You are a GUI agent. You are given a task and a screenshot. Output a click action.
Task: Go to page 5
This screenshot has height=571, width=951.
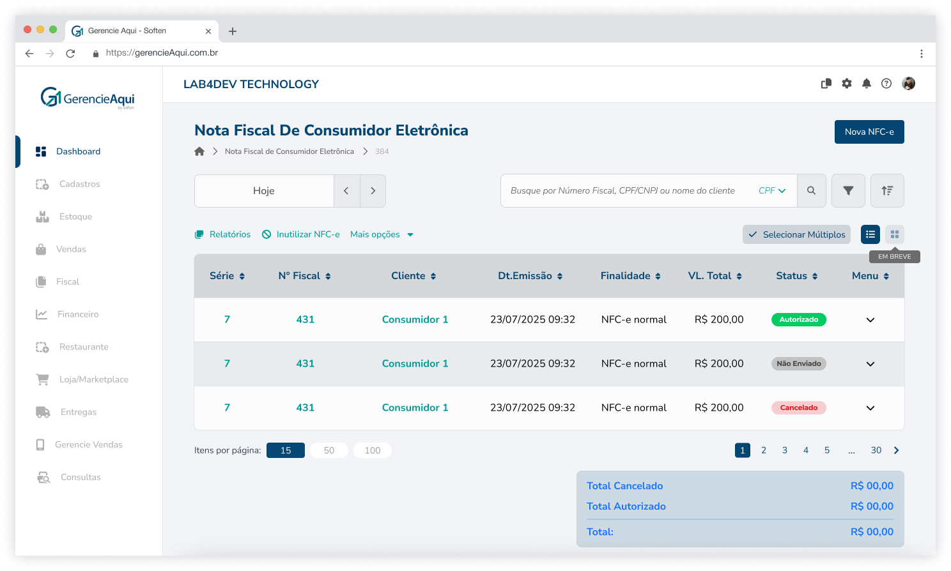click(827, 450)
